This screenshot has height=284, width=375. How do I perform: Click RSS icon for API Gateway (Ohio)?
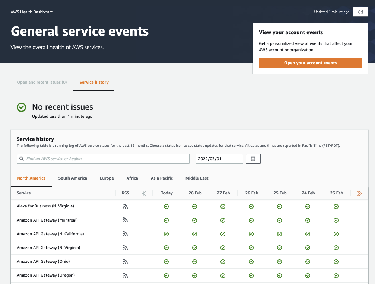[x=125, y=262]
